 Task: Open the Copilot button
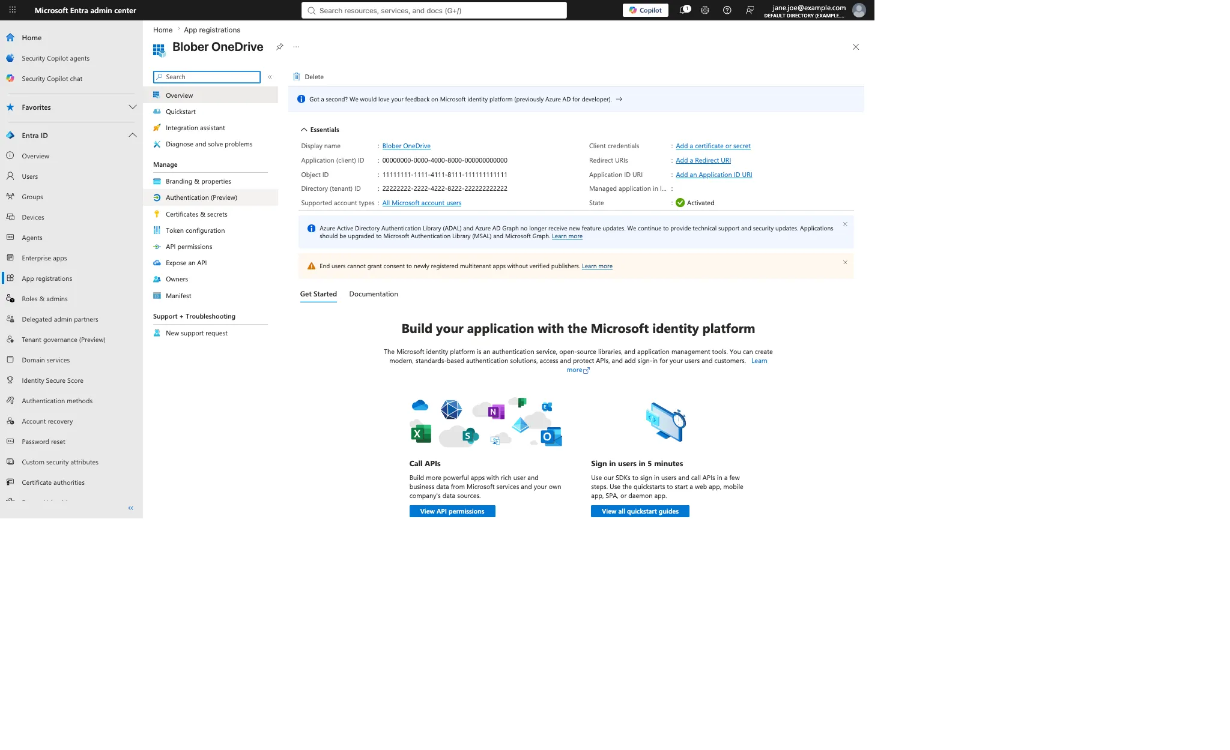pyautogui.click(x=646, y=10)
